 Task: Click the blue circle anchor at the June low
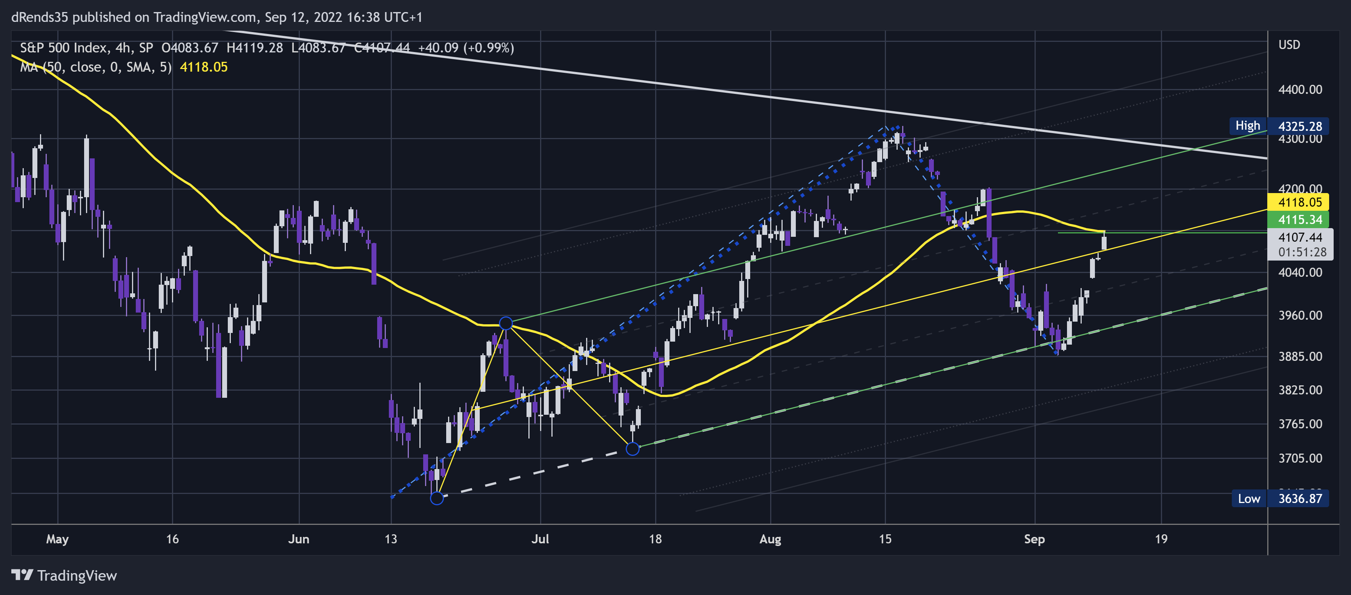coord(437,498)
